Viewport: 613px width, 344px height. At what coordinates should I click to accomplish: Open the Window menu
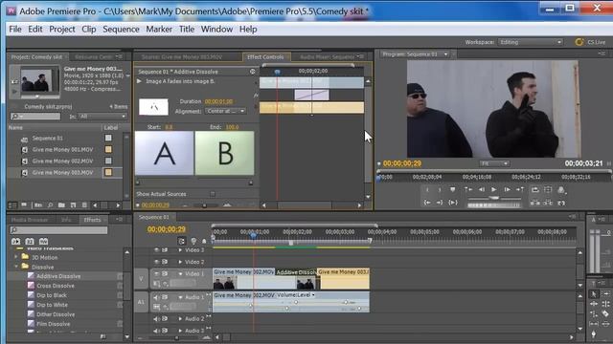216,30
